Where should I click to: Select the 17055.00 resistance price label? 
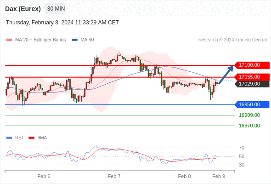pyautogui.click(x=252, y=77)
